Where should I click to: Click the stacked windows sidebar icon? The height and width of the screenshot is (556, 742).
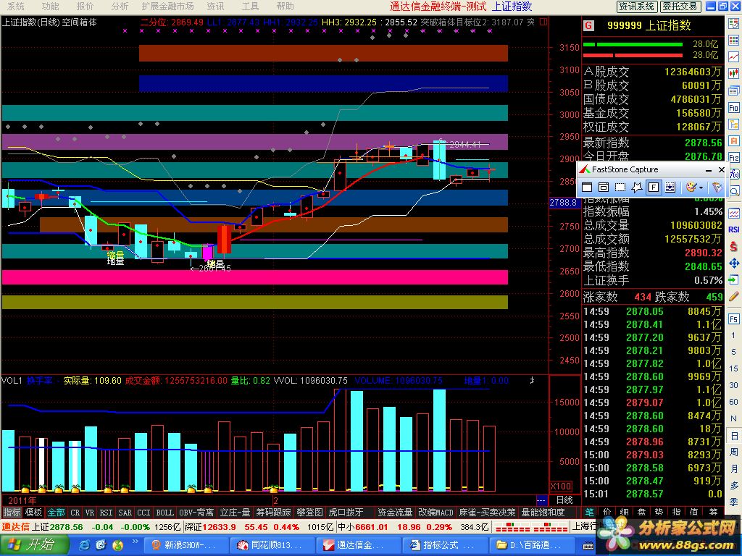tap(734, 90)
